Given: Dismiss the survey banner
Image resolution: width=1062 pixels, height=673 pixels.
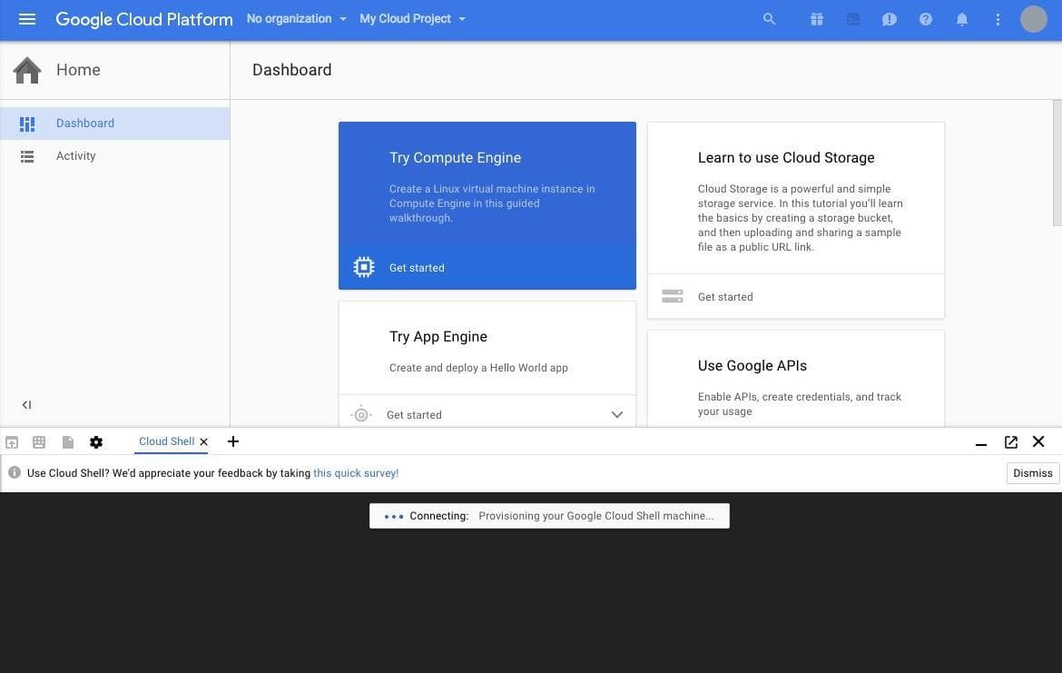Looking at the screenshot, I should pyautogui.click(x=1032, y=473).
